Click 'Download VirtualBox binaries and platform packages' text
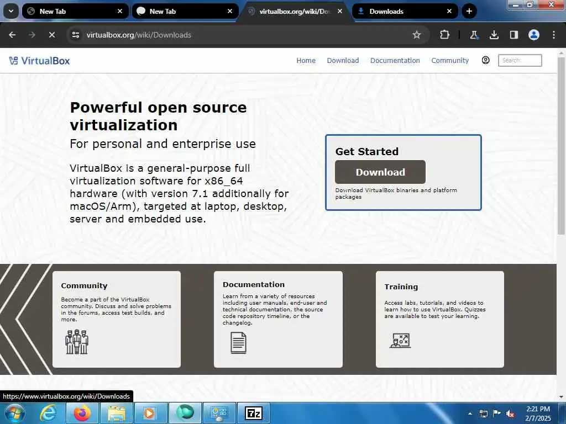566x424 pixels. tap(396, 193)
